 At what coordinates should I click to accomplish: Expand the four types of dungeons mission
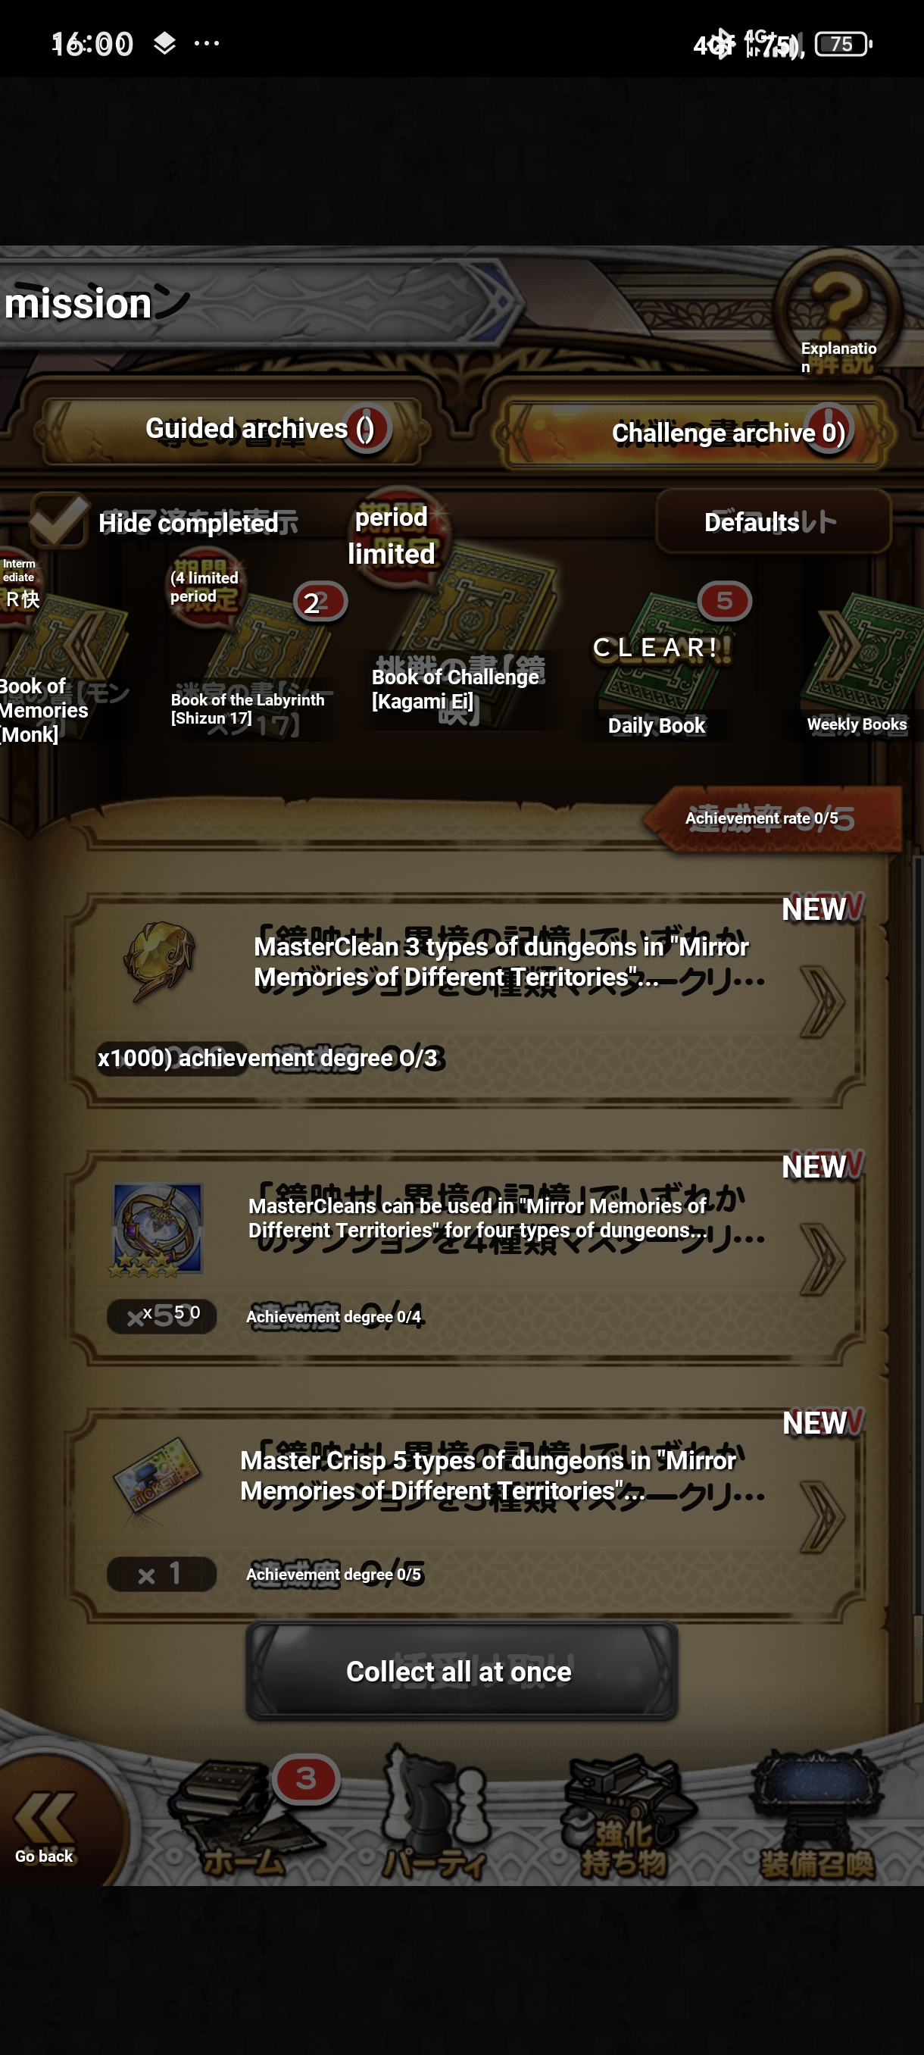click(466, 1258)
